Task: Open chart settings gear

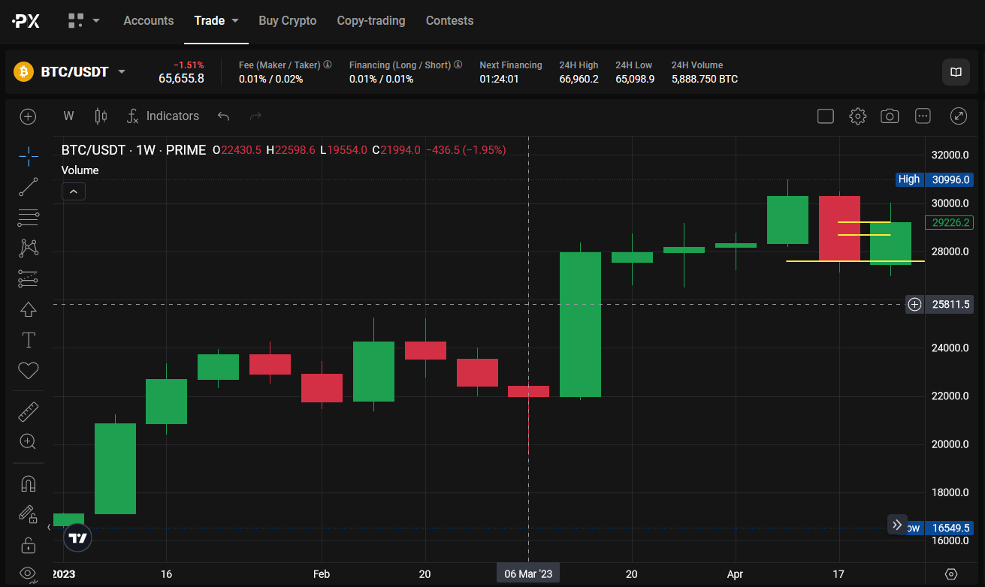Action: (x=857, y=116)
